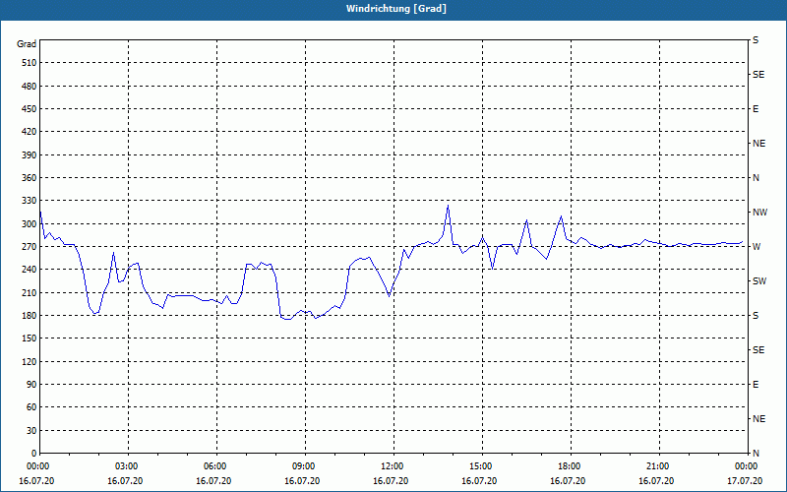
Task: Click the 150 degree axis label
Action: [30, 338]
